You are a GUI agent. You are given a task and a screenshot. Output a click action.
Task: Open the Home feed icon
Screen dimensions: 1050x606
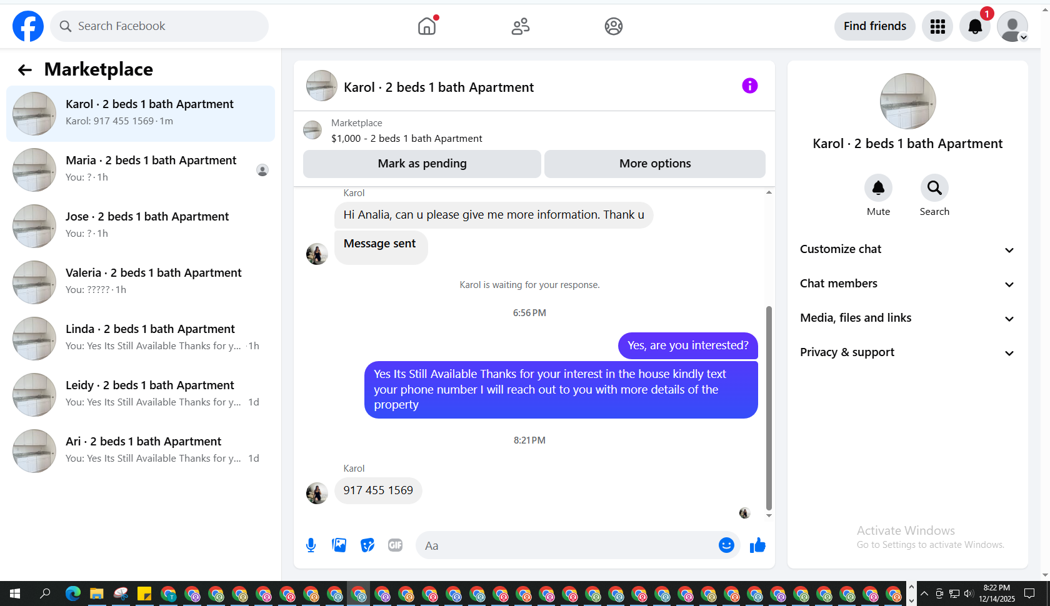[427, 26]
